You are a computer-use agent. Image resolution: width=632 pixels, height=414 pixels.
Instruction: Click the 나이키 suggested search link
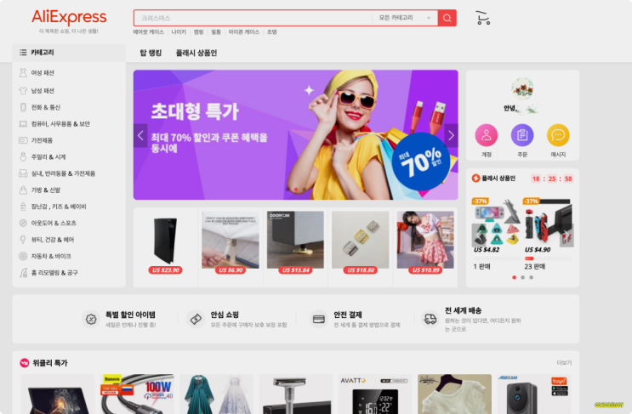179,31
